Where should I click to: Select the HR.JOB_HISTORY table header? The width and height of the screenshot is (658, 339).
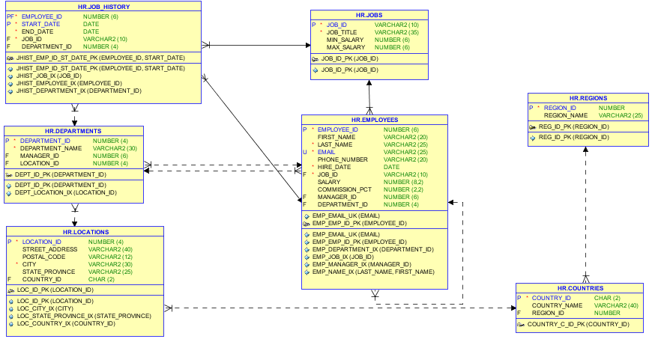(x=102, y=7)
